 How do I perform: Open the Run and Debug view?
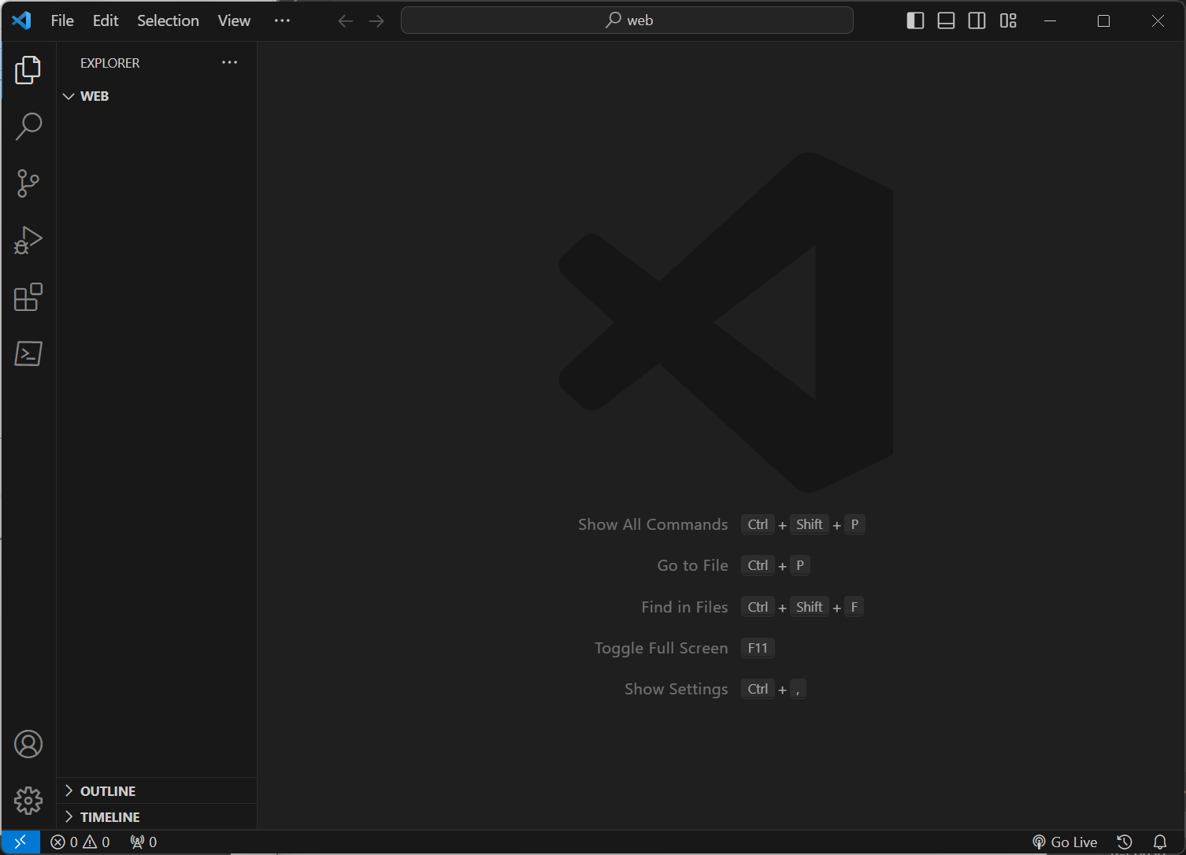pyautogui.click(x=28, y=240)
